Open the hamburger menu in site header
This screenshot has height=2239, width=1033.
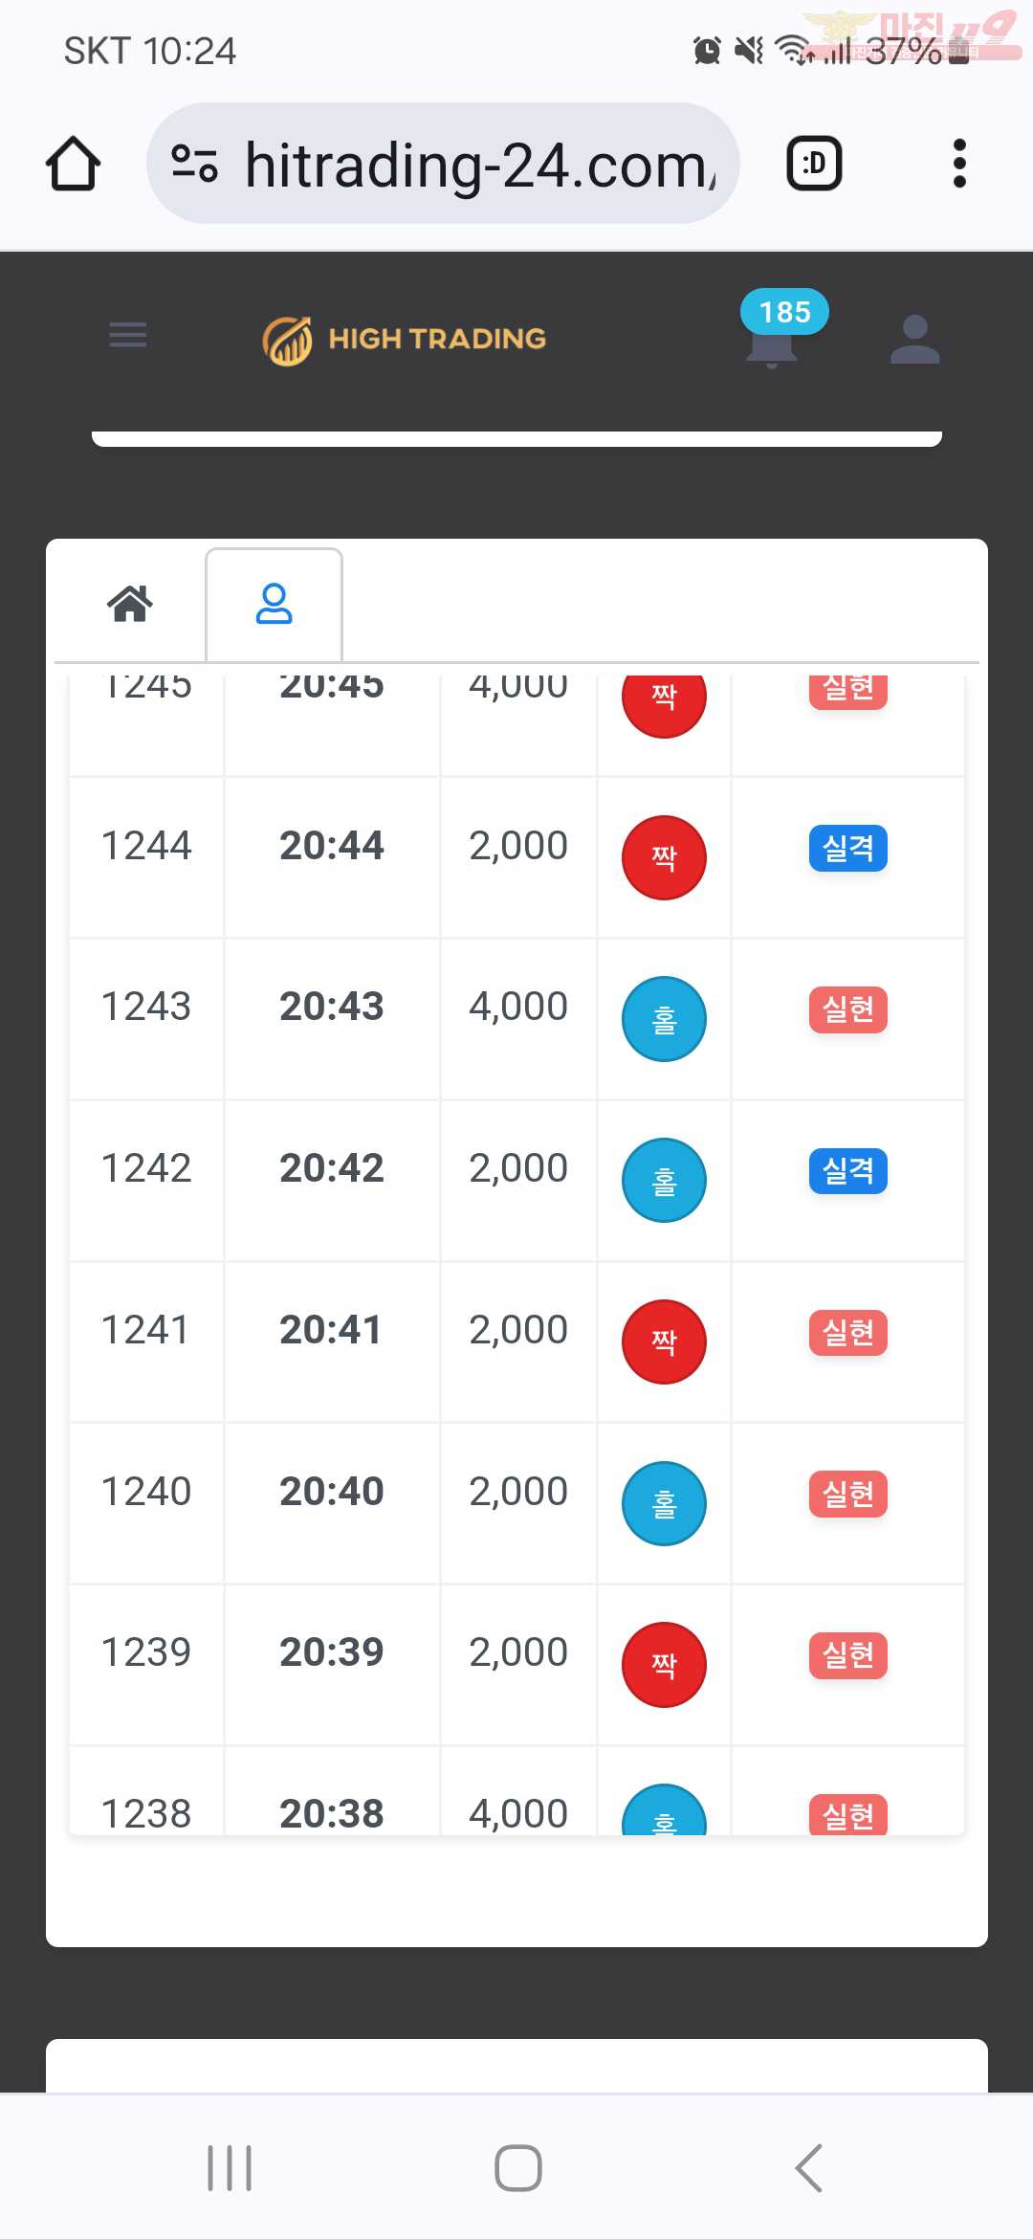click(128, 335)
